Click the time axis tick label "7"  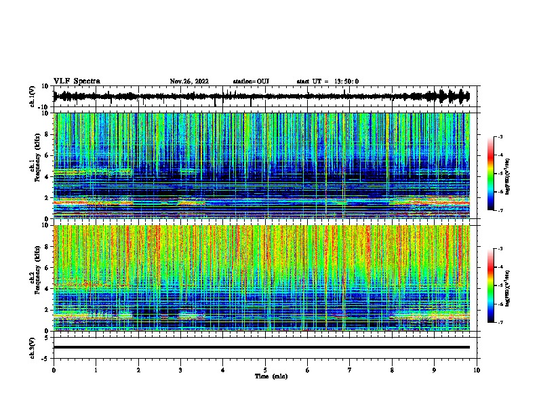[350, 370]
